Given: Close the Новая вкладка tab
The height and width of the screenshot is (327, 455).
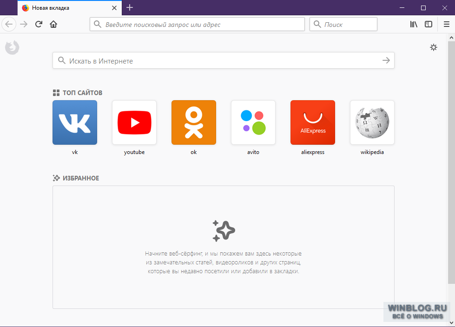Looking at the screenshot, I should [114, 8].
